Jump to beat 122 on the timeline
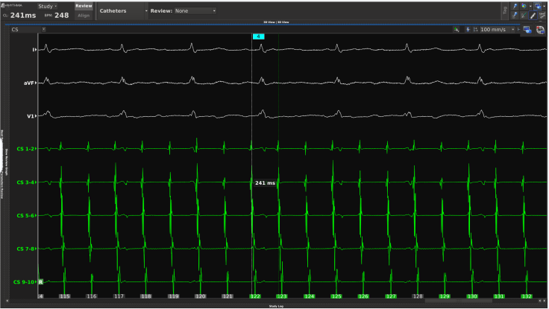The image size is (549, 309). click(254, 296)
